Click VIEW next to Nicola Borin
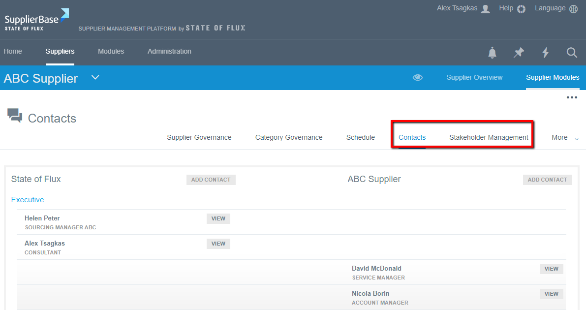 551,294
